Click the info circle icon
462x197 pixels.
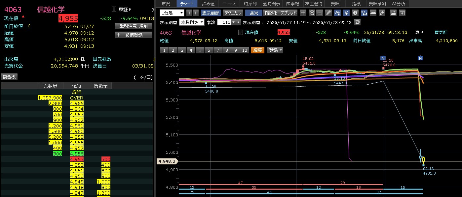(x=355, y=13)
